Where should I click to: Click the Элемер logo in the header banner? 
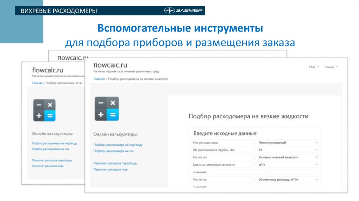[183, 11]
